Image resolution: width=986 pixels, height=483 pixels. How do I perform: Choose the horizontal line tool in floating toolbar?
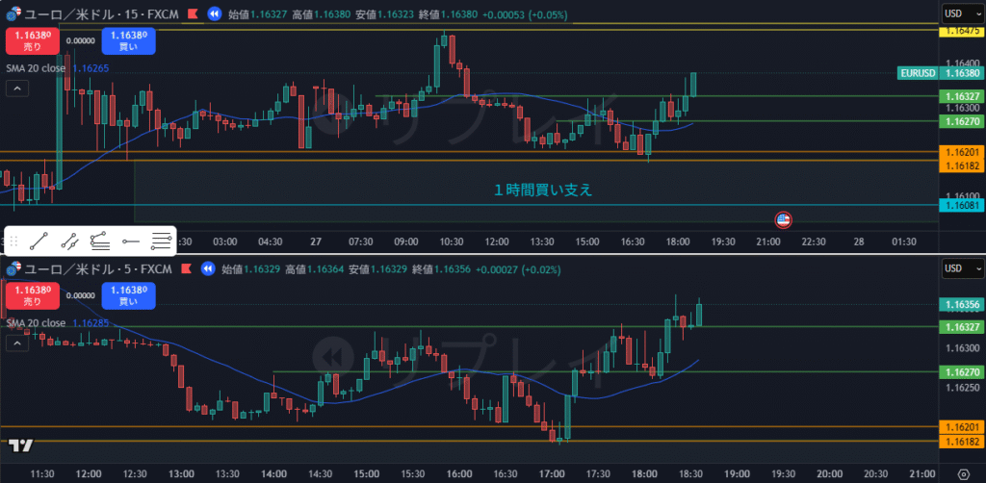131,241
